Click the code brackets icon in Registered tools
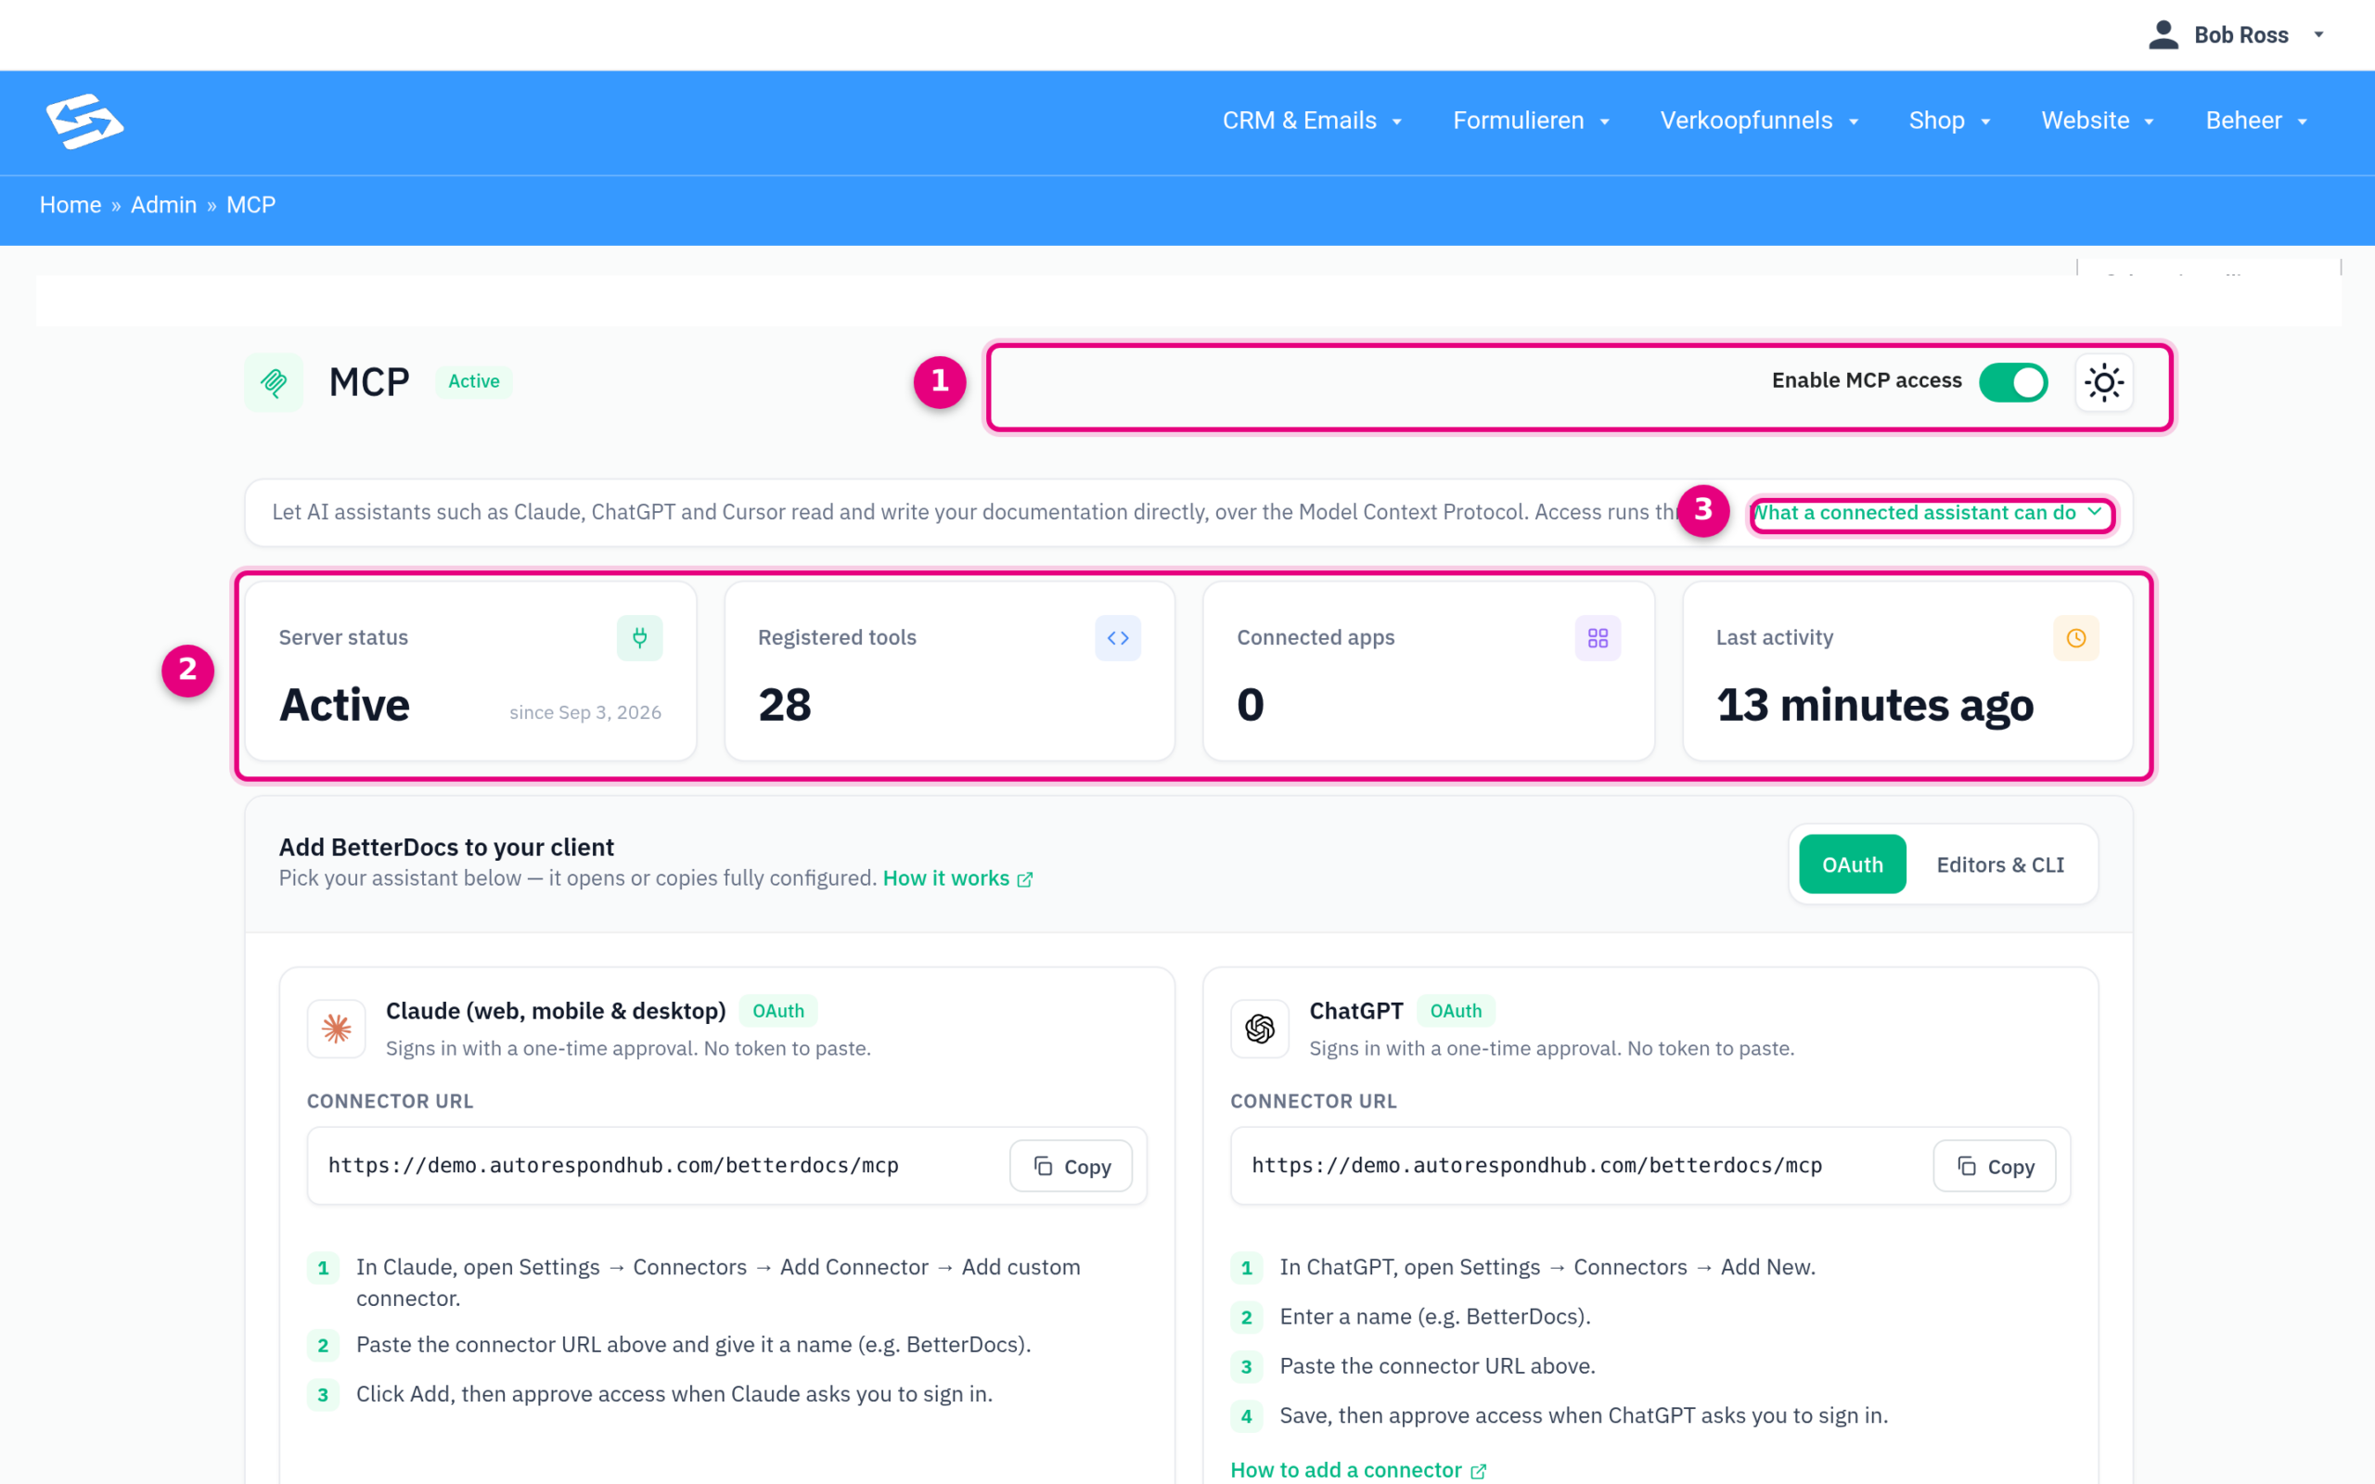 [x=1118, y=638]
